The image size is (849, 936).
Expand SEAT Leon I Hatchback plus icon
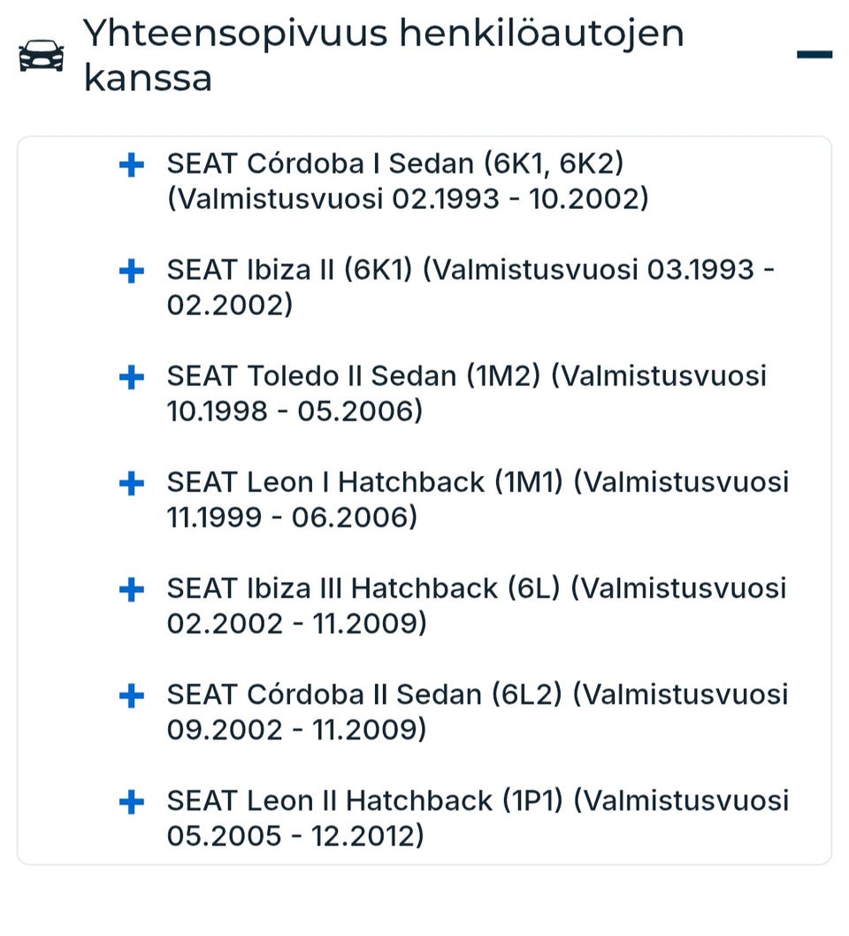pyautogui.click(x=131, y=483)
